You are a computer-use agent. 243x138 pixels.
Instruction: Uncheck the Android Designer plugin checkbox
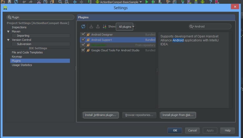coord(83,35)
